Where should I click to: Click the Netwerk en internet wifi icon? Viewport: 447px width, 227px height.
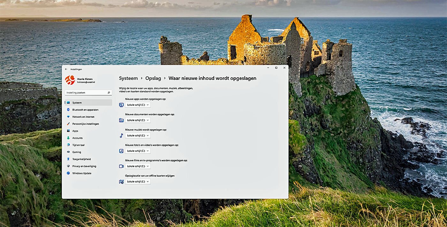tap(68, 117)
